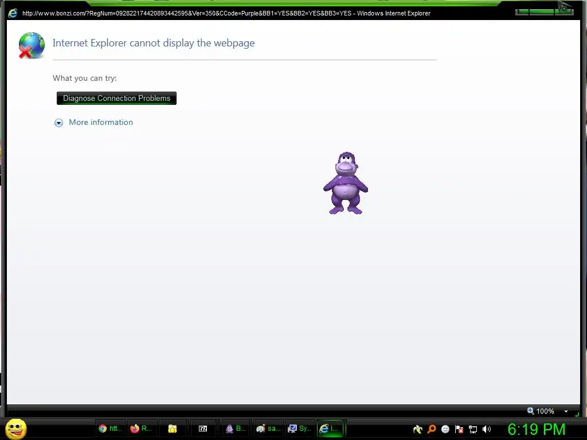Image resolution: width=587 pixels, height=440 pixels.
Task: Click the orange magnifier tray icon
Action: point(432,429)
